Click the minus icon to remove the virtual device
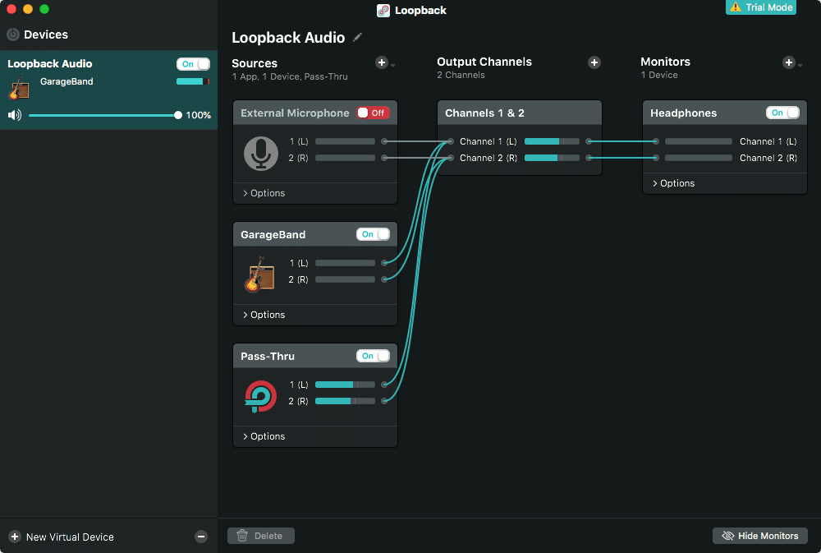 201,537
